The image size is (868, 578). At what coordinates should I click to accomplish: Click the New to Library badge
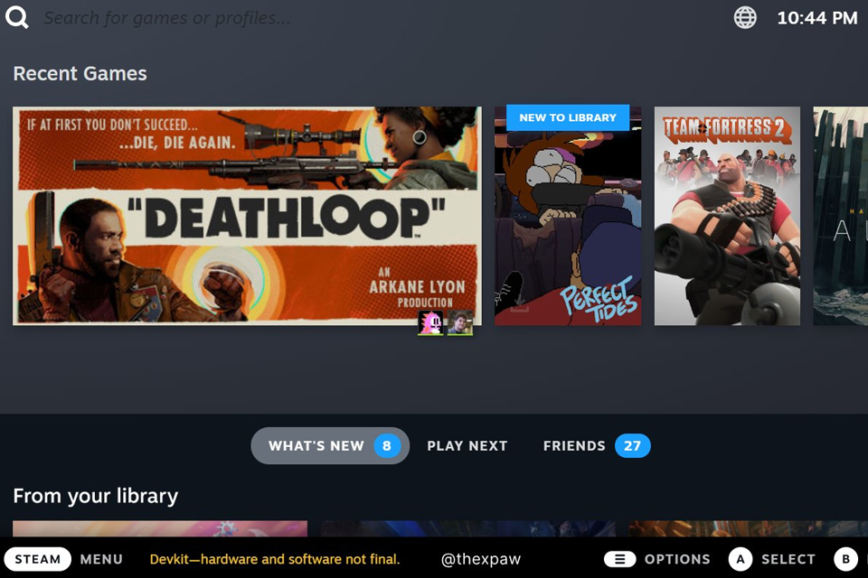click(x=568, y=117)
